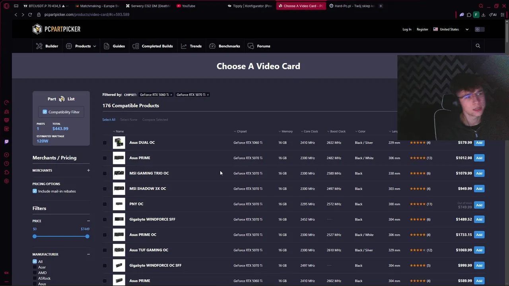Open the Settings gear in Opera sidebar
The height and width of the screenshot is (286, 509).
6,181
